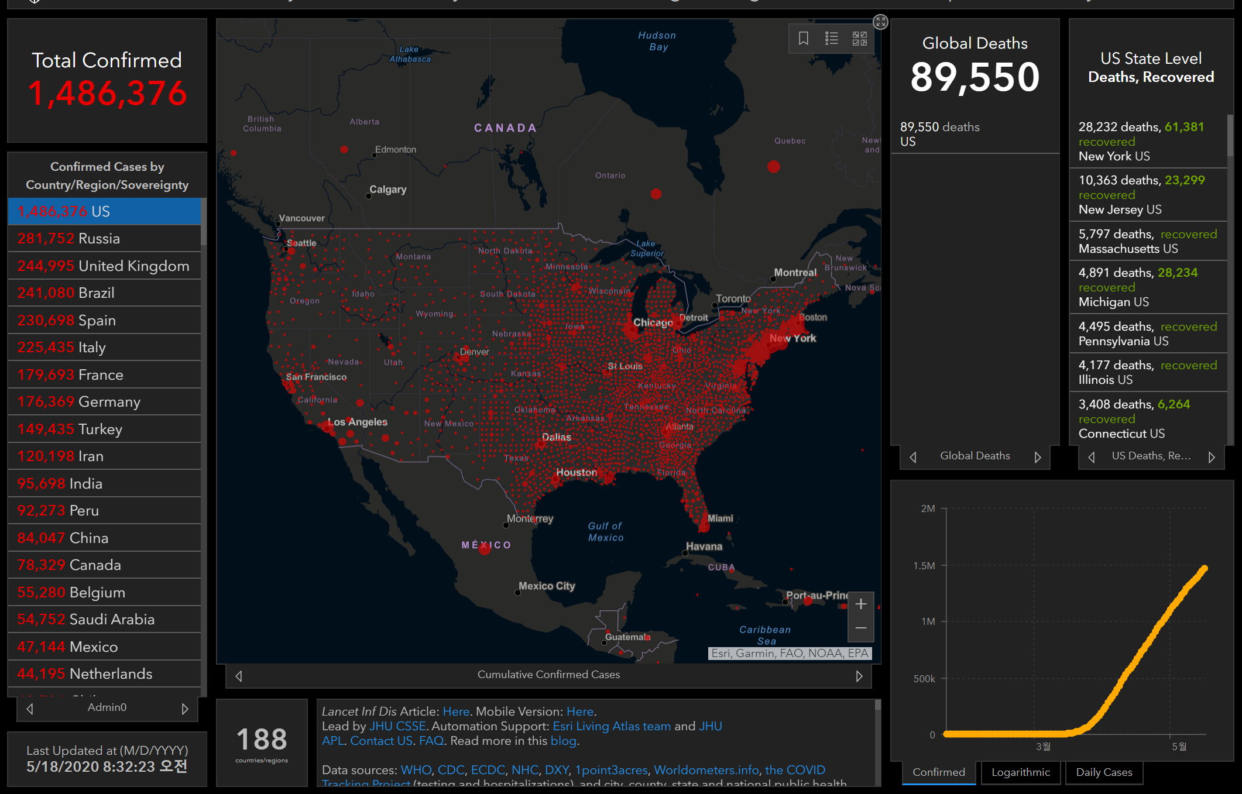
Task: Advance past Cumulative Confirmed Cases map view
Action: [x=859, y=676]
